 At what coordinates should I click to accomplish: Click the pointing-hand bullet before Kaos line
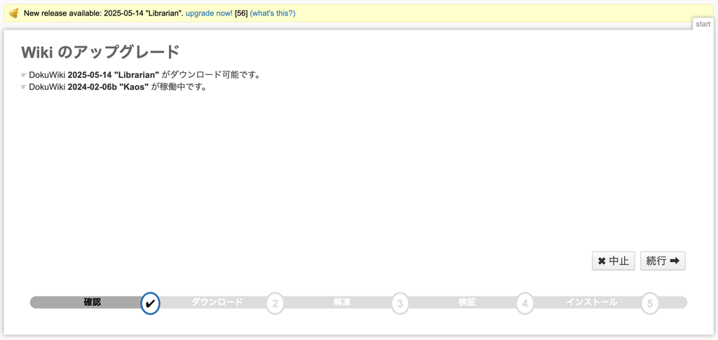click(x=24, y=87)
